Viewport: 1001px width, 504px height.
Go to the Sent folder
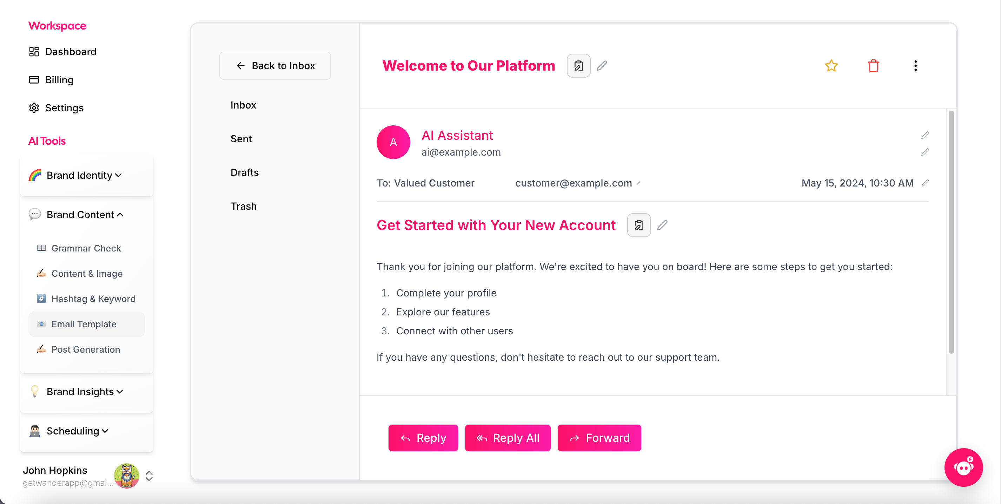(x=241, y=139)
